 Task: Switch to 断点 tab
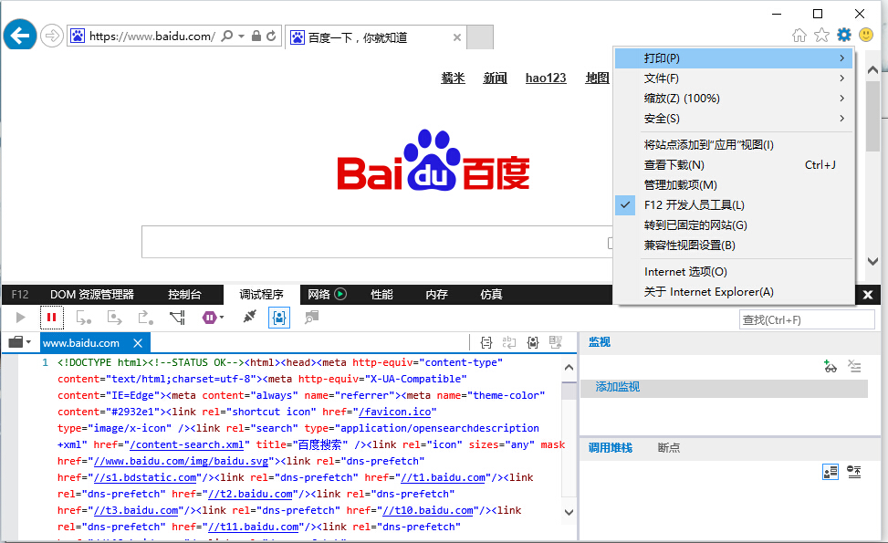tap(668, 448)
